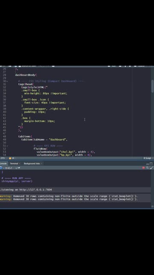Maximize the console pane

pyautogui.click(x=151, y=164)
